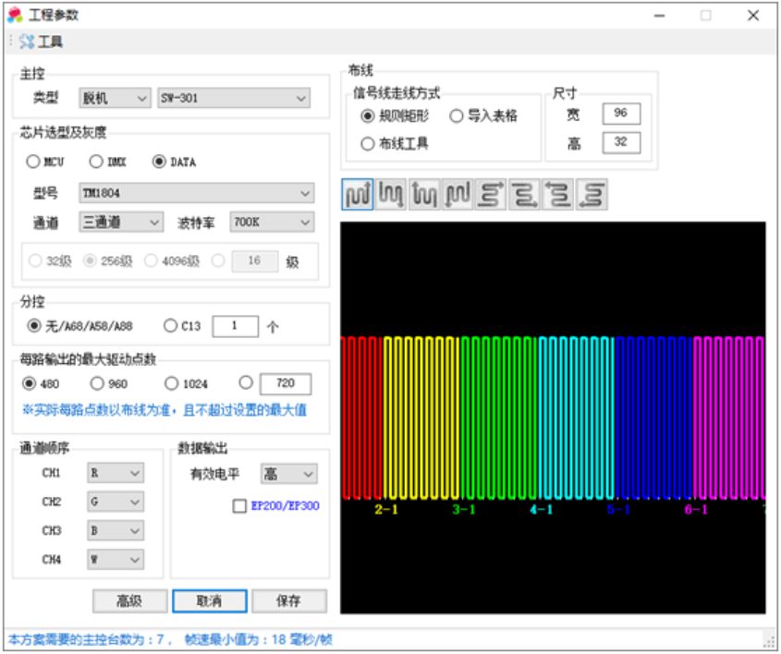
Task: Click the 保存 save button
Action: coord(289,601)
